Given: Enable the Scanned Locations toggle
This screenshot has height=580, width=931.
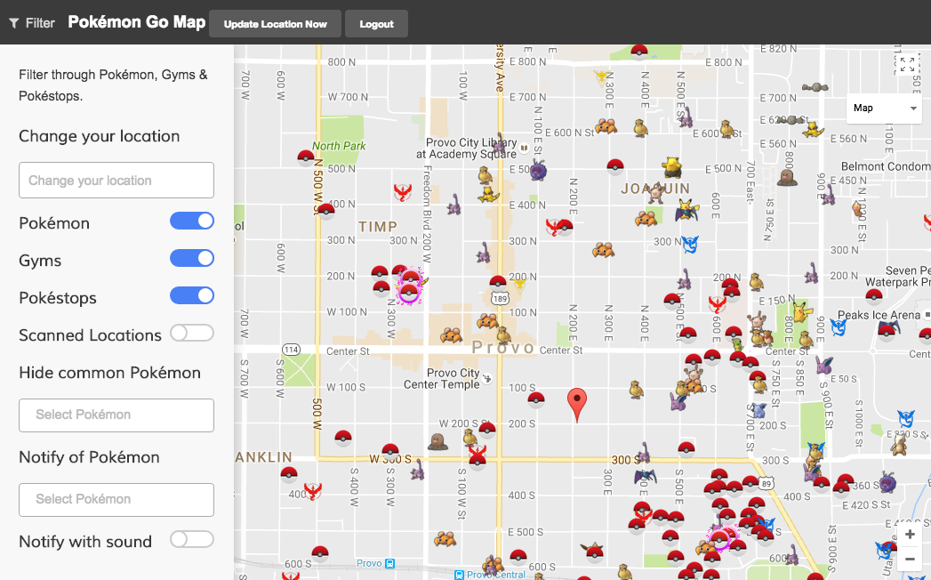Looking at the screenshot, I should pos(192,334).
